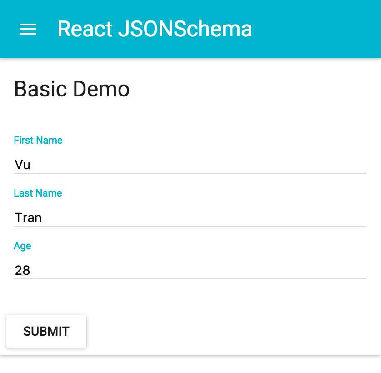Open the hamburger navigation menu
The width and height of the screenshot is (381, 373).
click(x=28, y=29)
